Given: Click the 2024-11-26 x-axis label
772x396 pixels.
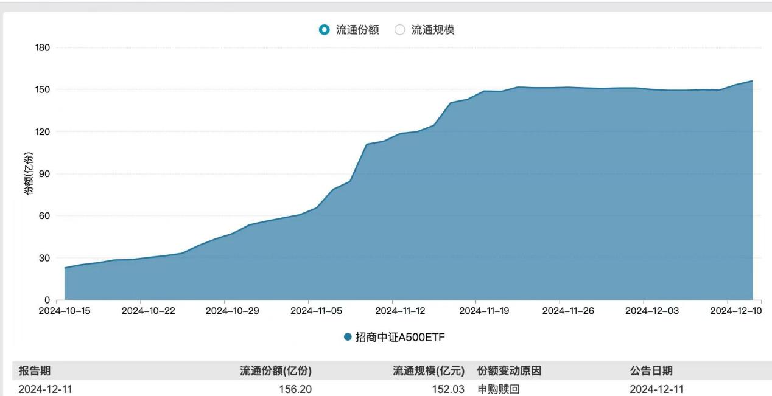Looking at the screenshot, I should [569, 311].
